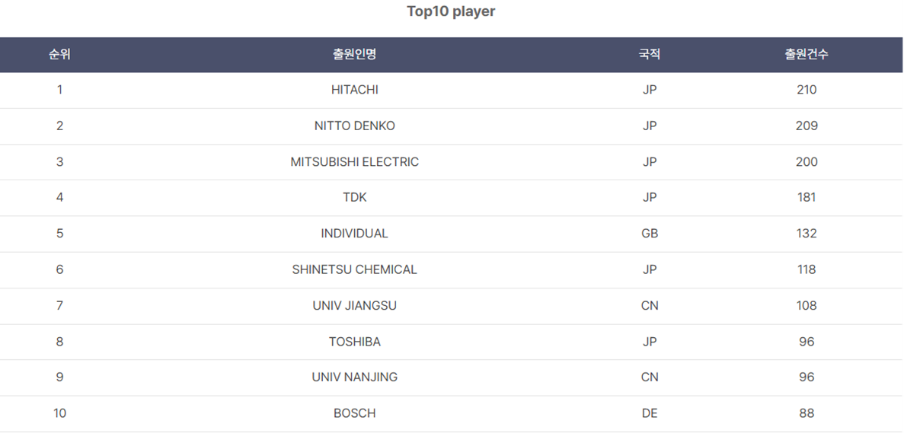904x433 pixels.
Task: Select the NITTO DENKO row name
Action: coord(354,126)
